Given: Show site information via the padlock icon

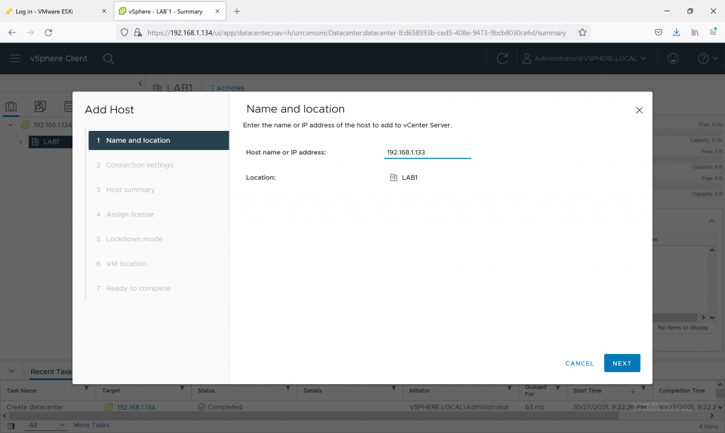Looking at the screenshot, I should click(138, 33).
